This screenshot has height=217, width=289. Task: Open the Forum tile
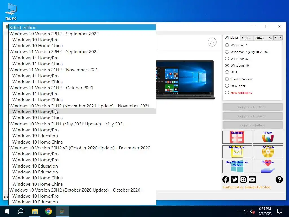pyautogui.click(x=268, y=137)
